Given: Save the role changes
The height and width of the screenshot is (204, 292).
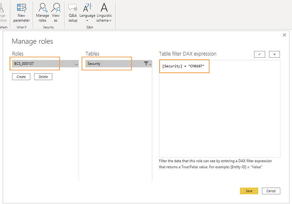Looking at the screenshot, I should pyautogui.click(x=249, y=191).
